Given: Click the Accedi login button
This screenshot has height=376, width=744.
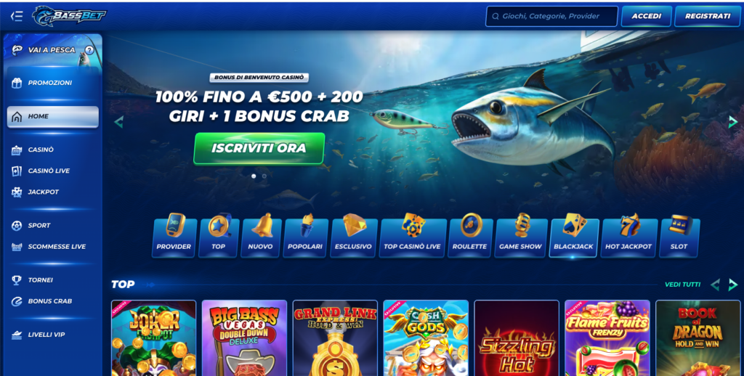Looking at the screenshot, I should (646, 16).
